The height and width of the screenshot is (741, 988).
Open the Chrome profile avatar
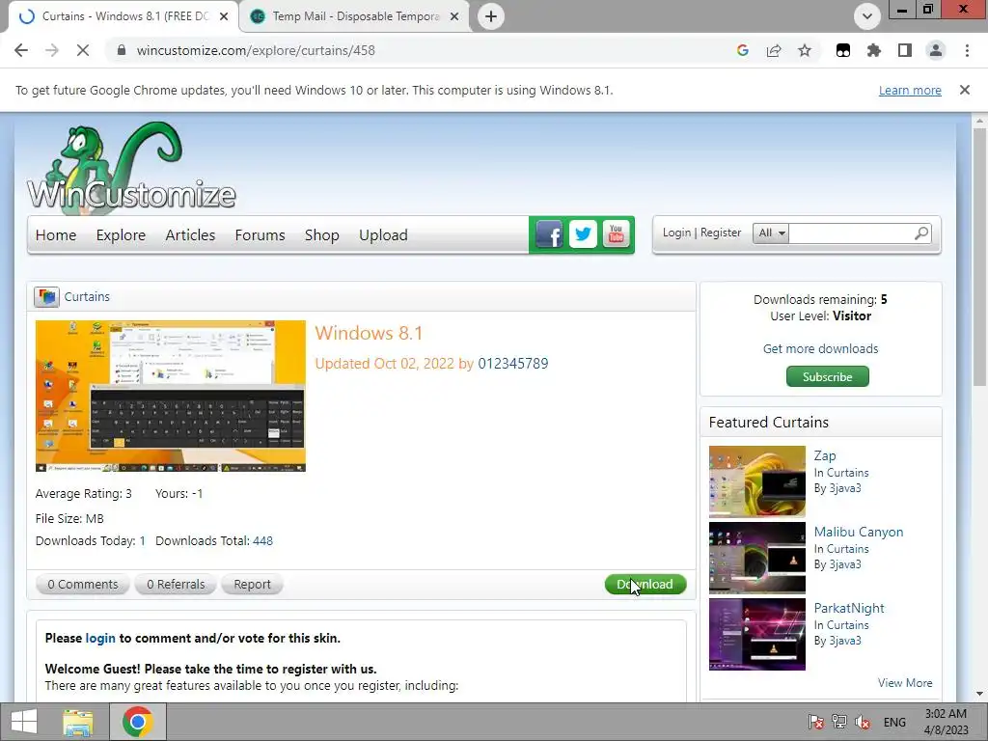[x=936, y=50]
